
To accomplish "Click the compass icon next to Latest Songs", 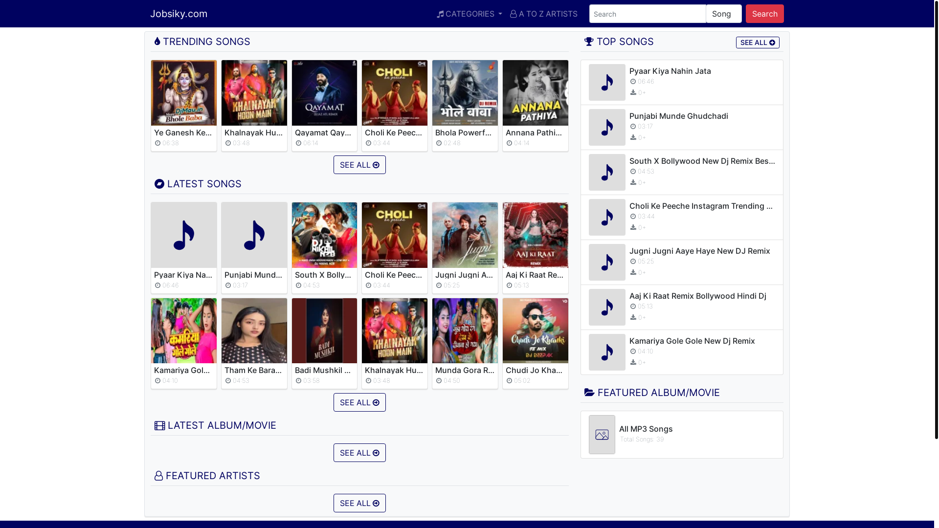I will point(159,184).
